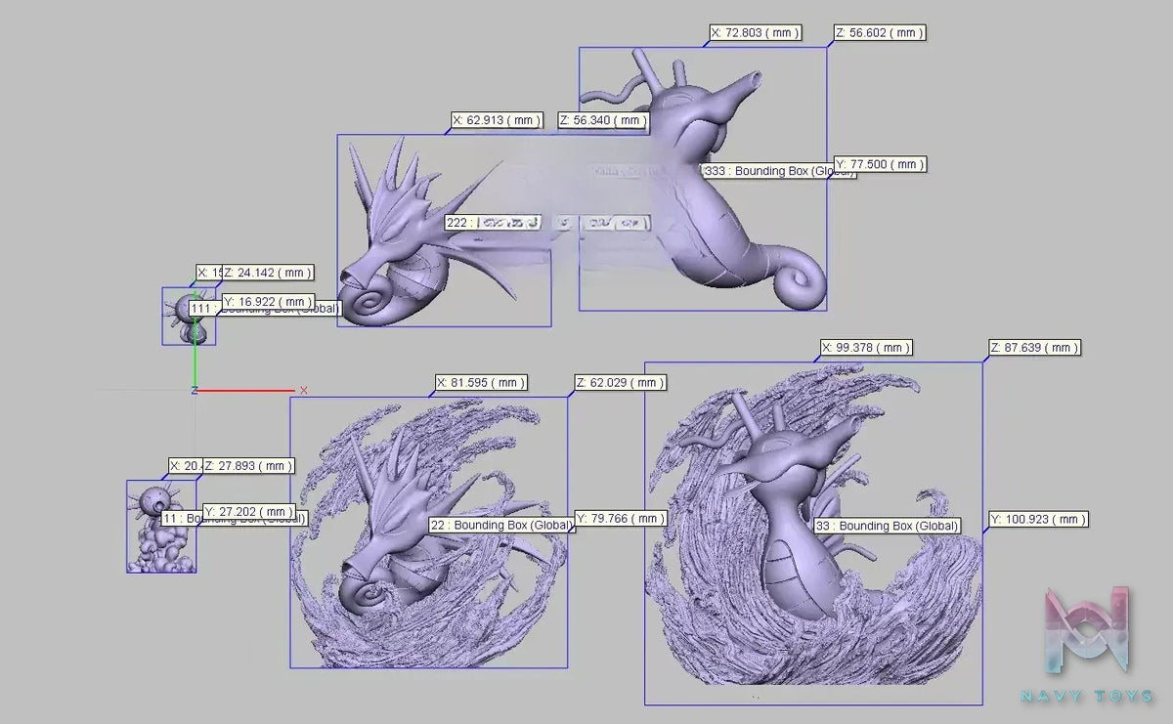Click the Y: 100.923 (mm) dimension label
The width and height of the screenshot is (1173, 724).
point(1037,519)
